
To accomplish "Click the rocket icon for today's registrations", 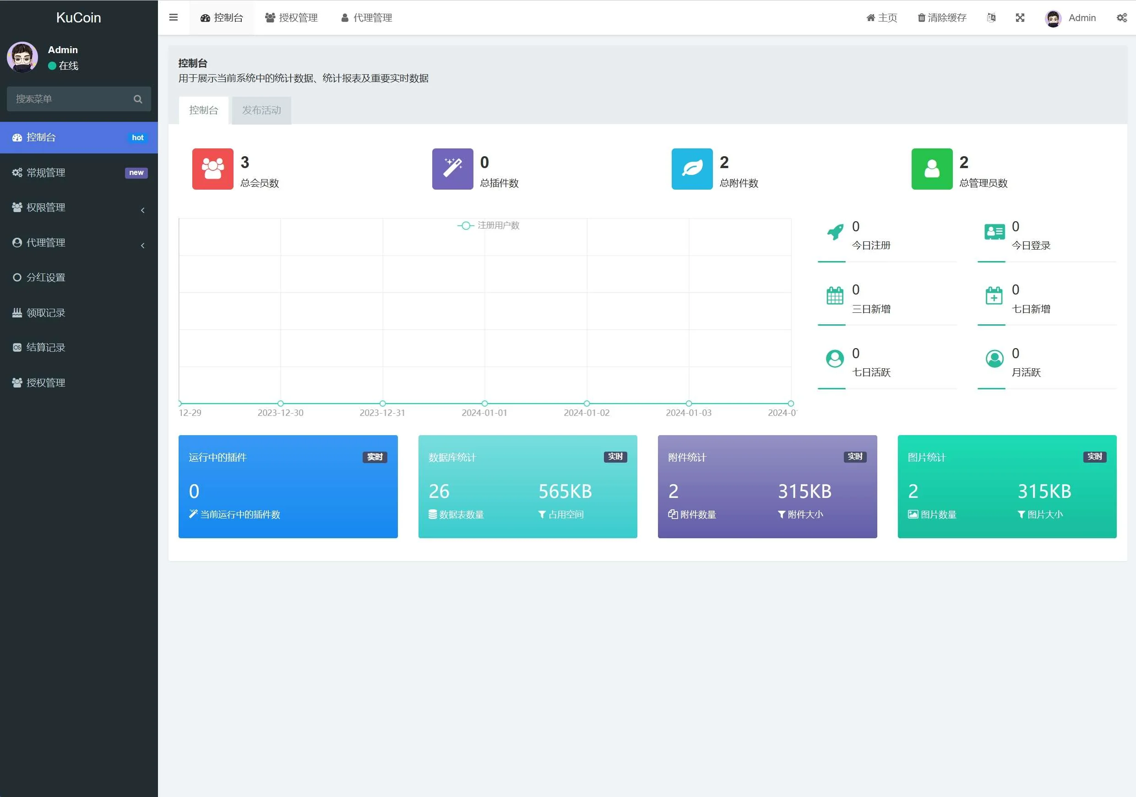I will point(835,232).
